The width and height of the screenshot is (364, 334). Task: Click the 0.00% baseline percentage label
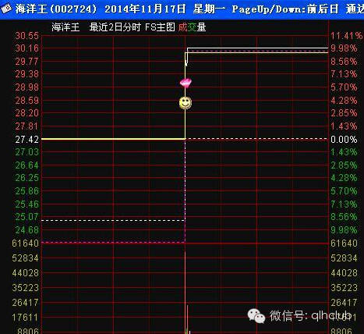click(344, 140)
